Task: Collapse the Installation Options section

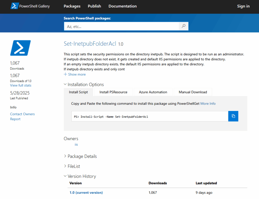Action: pos(84,84)
